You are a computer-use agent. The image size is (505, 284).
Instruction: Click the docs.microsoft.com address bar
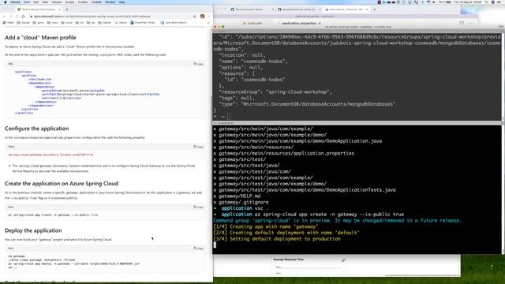[110, 16]
